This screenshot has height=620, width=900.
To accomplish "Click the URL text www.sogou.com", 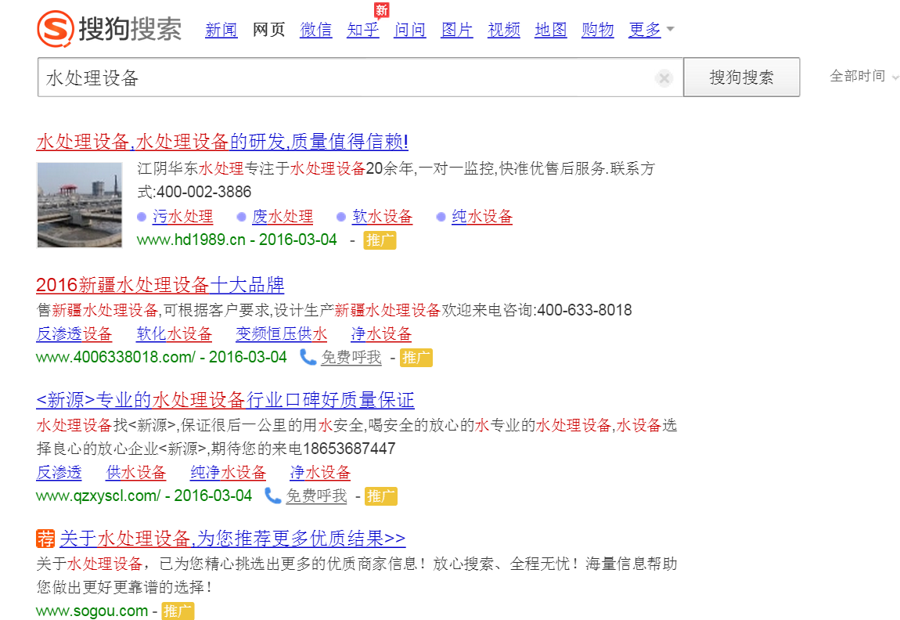I will tap(92, 611).
